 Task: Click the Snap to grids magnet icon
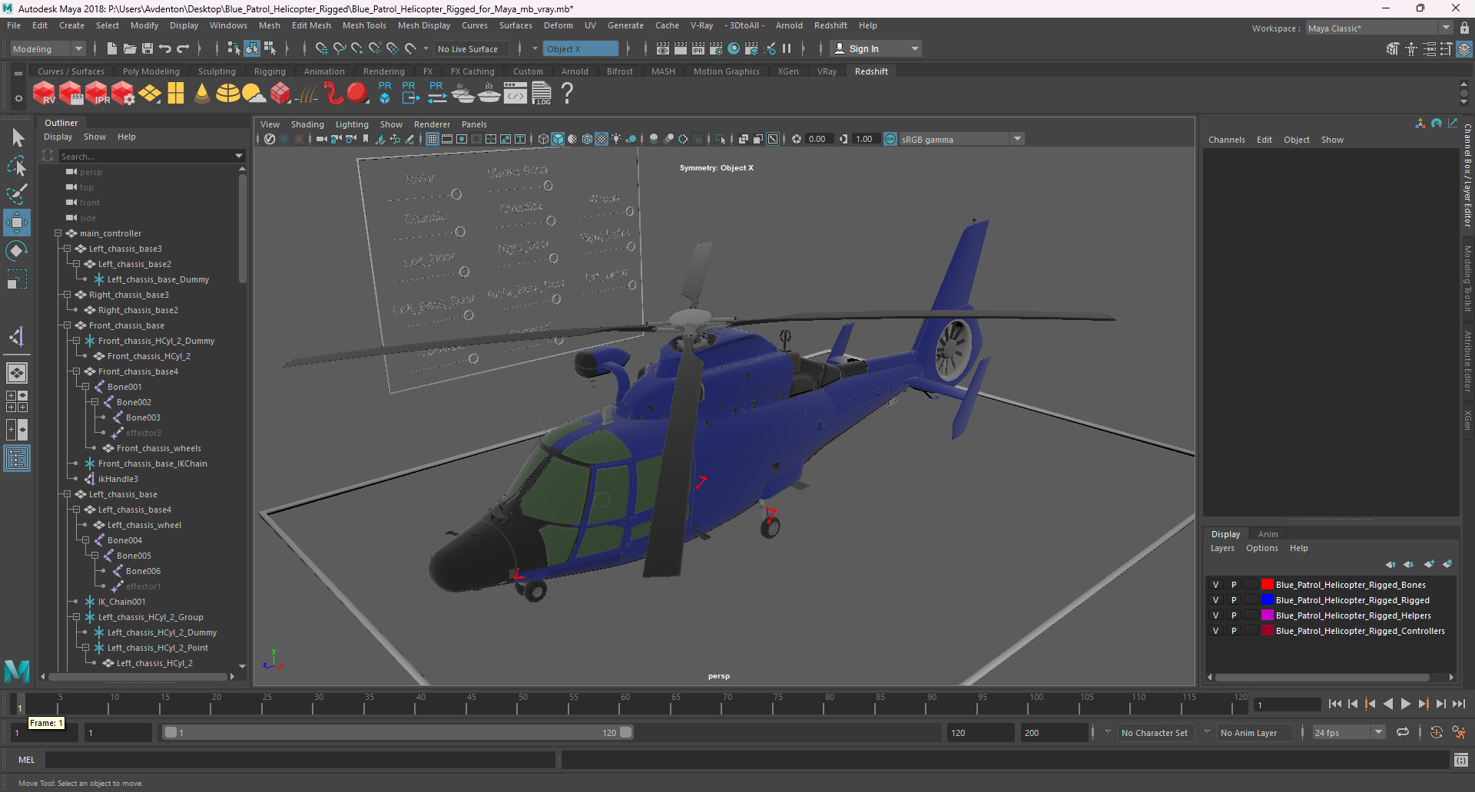point(322,48)
